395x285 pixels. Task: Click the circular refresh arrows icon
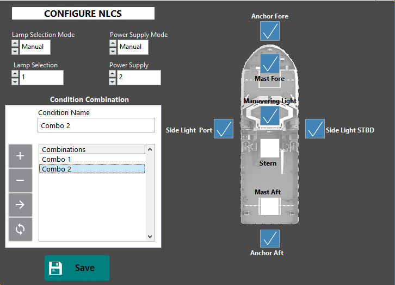(20, 229)
